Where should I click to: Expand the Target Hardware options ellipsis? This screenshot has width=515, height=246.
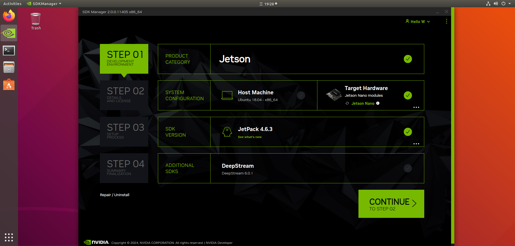pyautogui.click(x=416, y=107)
